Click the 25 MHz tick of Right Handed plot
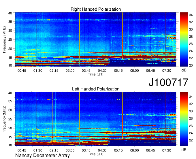This screenshot has width=196, height=159. coord(10,39)
